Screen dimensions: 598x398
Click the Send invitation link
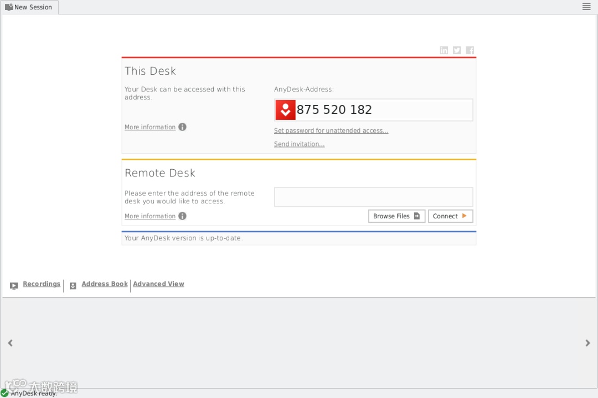pos(299,144)
